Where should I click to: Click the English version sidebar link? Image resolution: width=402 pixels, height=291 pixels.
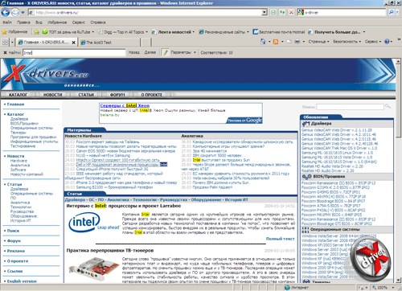(22, 281)
